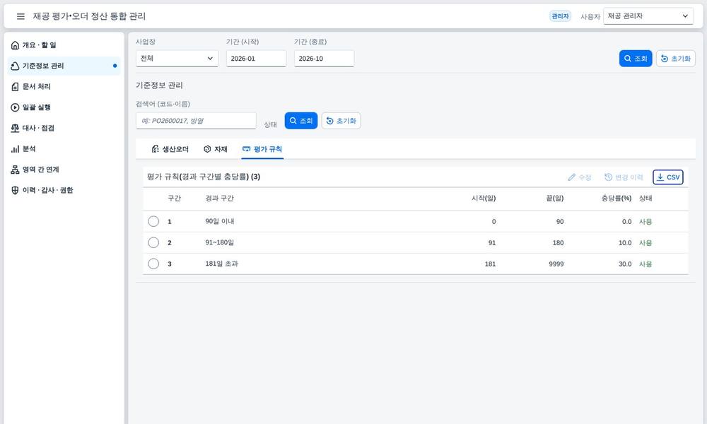This screenshot has height=424, width=707.
Task: Open 문서 처리 in the sidebar
Action: (x=64, y=86)
